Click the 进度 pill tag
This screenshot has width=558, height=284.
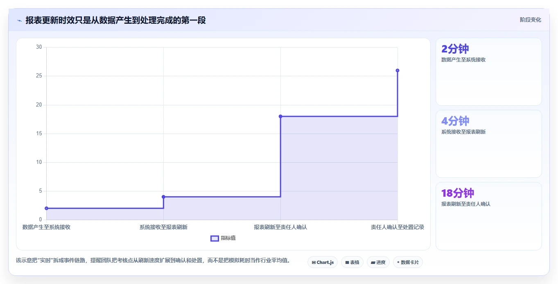pos(378,262)
